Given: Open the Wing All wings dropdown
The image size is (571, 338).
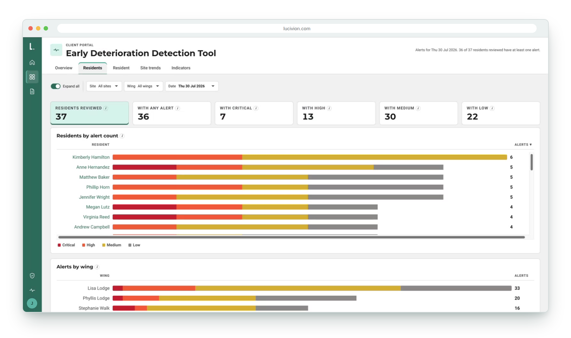Looking at the screenshot, I should point(143,86).
